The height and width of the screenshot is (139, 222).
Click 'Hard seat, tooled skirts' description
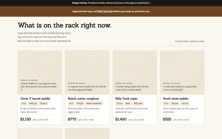click(x=131, y=110)
